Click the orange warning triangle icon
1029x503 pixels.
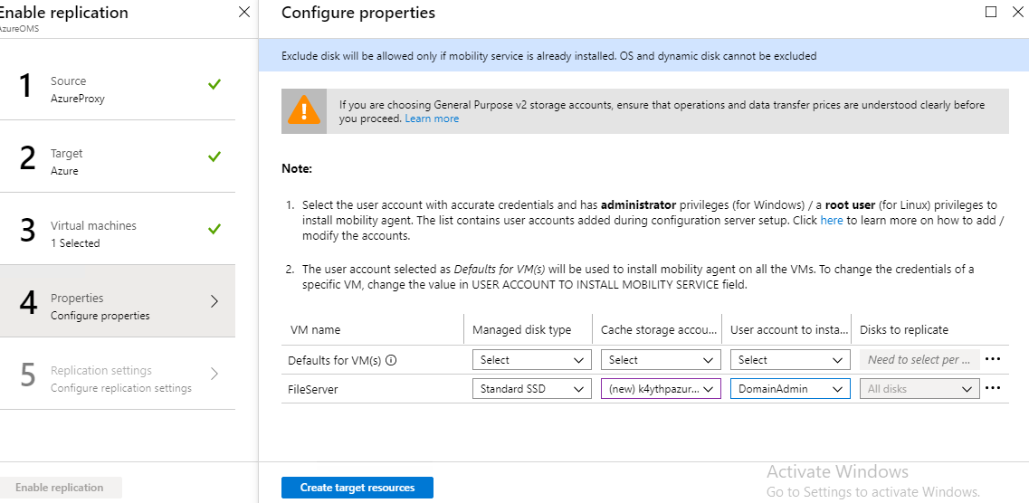coord(304,111)
